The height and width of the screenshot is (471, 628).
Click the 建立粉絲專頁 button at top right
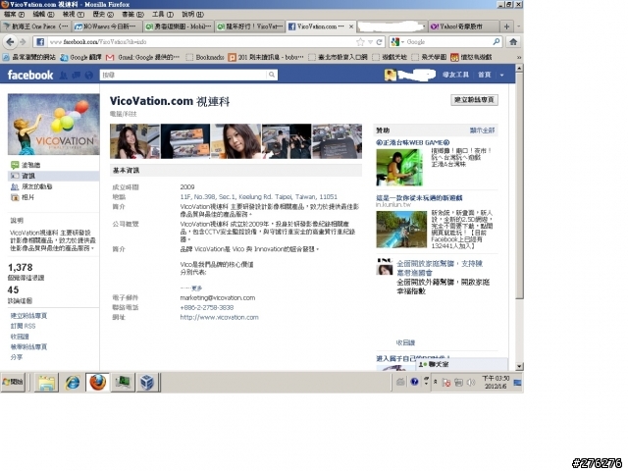click(474, 100)
